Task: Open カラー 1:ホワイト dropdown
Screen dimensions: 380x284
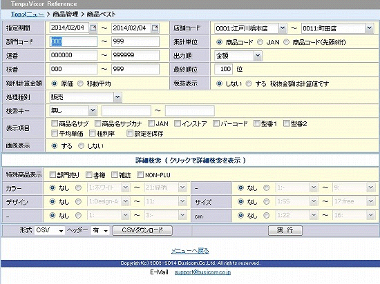Action: coord(108,187)
